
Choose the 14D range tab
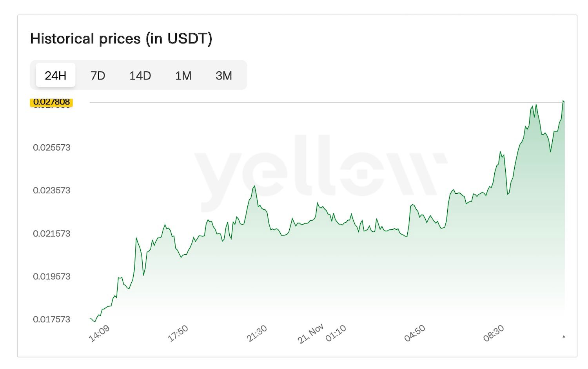tap(140, 75)
